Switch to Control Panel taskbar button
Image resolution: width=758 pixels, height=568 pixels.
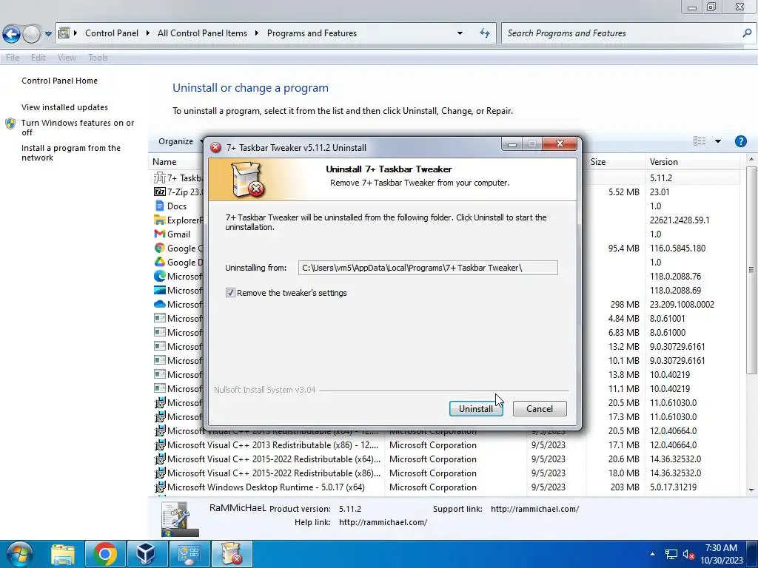click(x=189, y=554)
